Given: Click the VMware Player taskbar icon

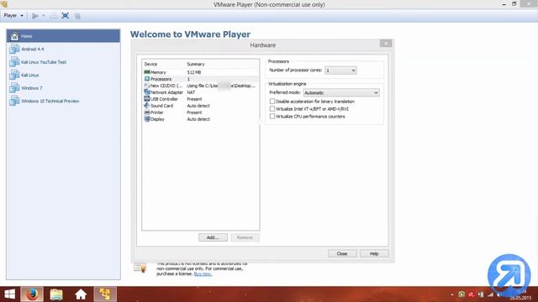Looking at the screenshot, I should tap(105, 294).
